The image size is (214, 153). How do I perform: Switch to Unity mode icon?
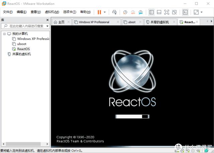click(174, 12)
